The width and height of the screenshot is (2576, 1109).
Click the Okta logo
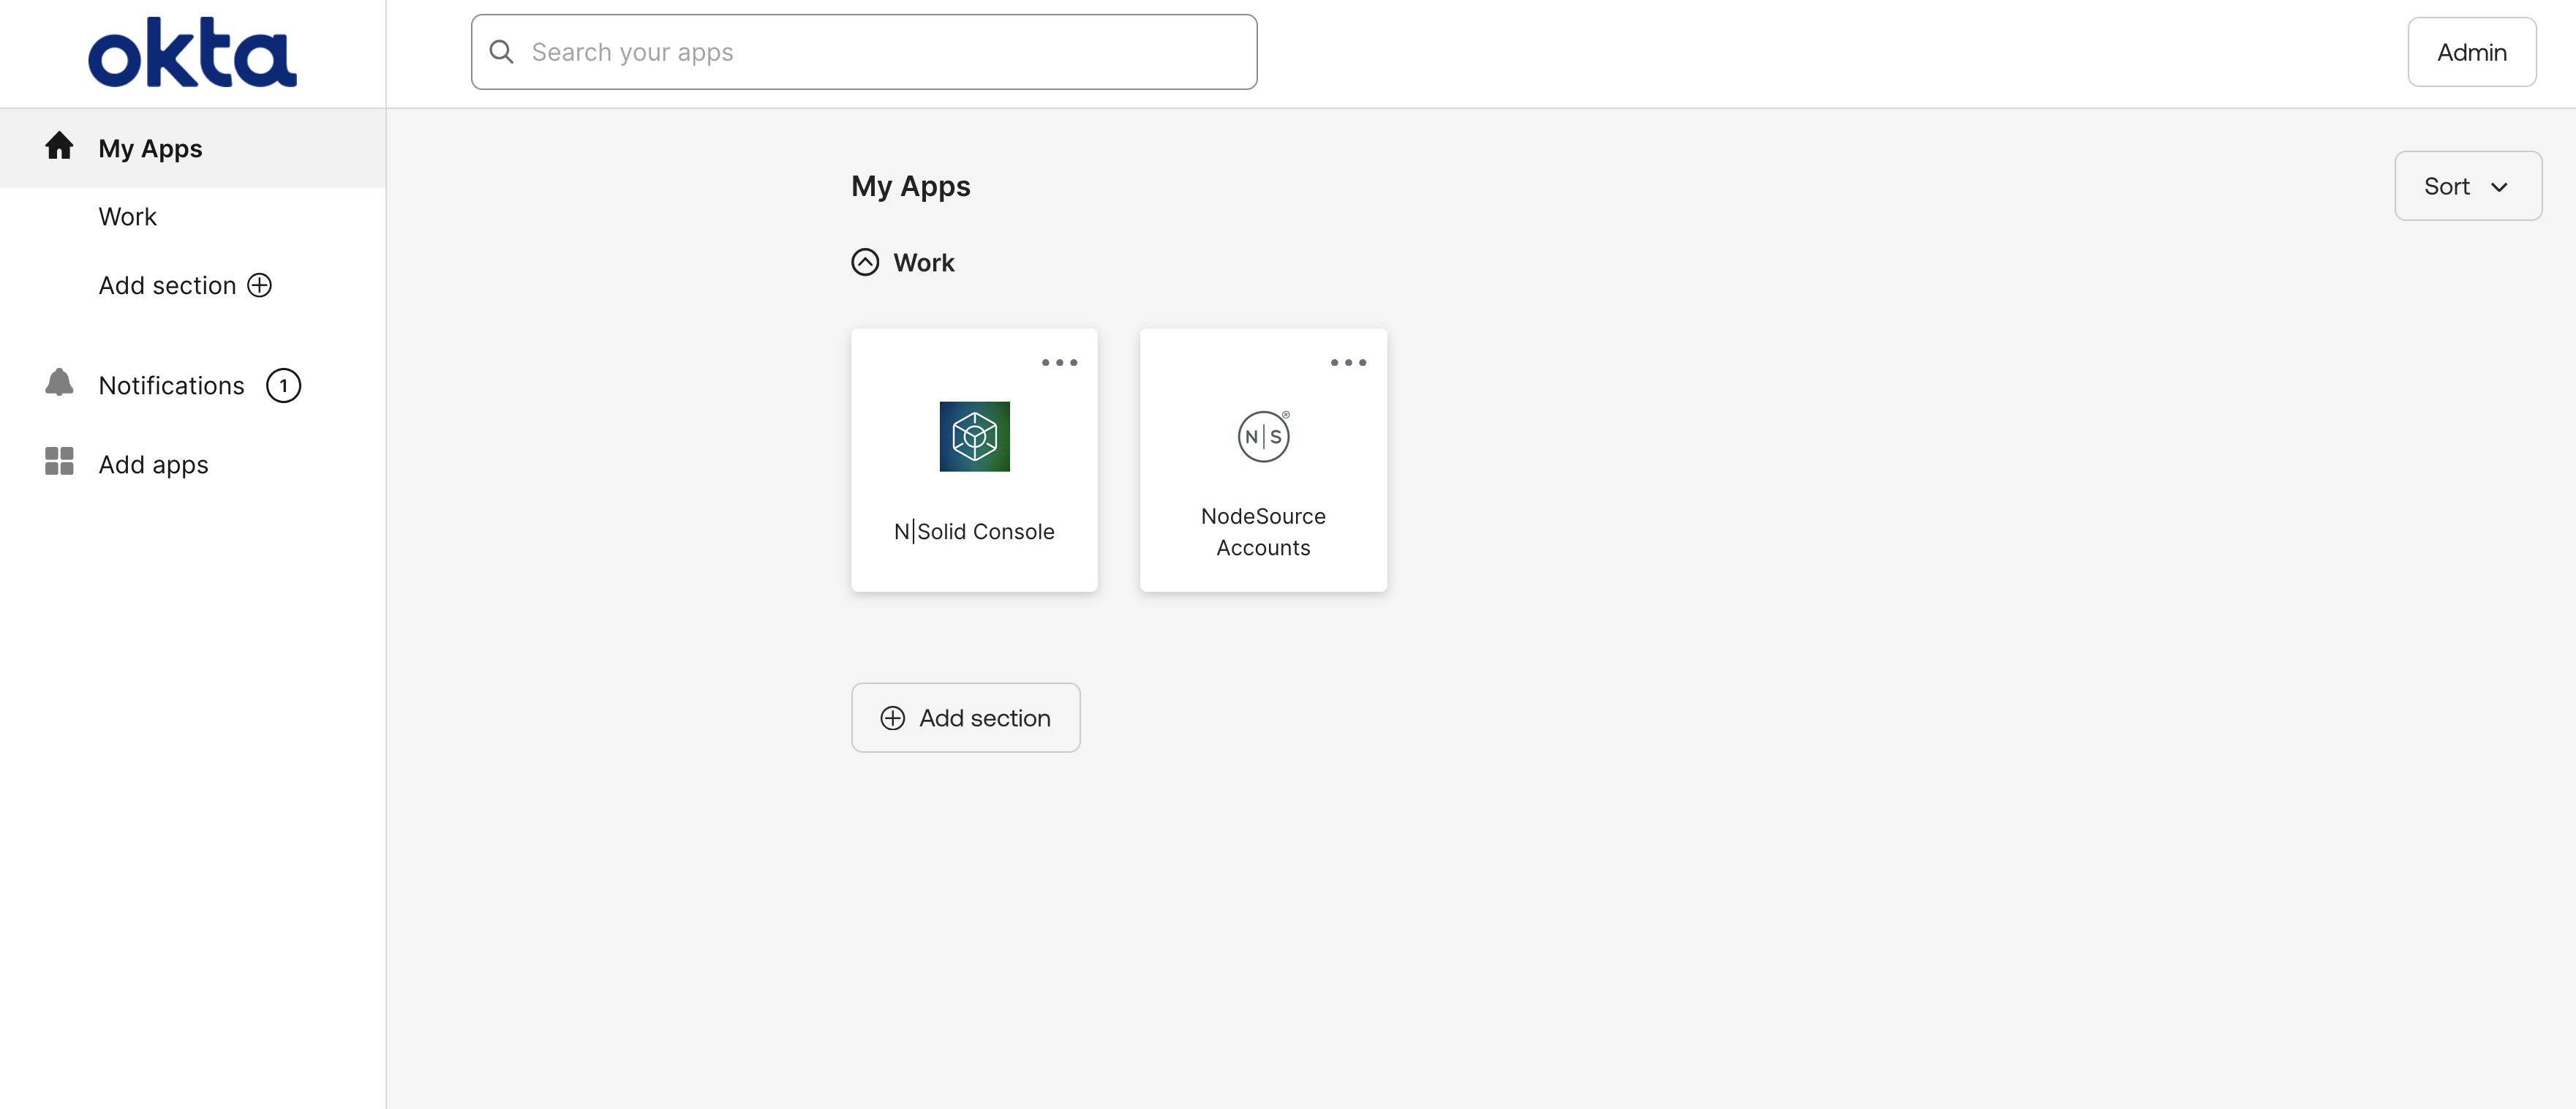192,53
